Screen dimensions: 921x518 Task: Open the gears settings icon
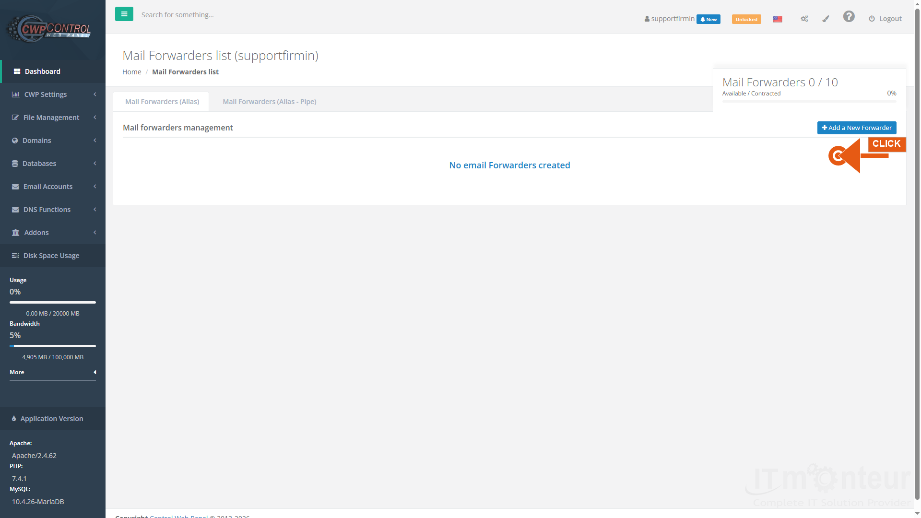point(804,19)
